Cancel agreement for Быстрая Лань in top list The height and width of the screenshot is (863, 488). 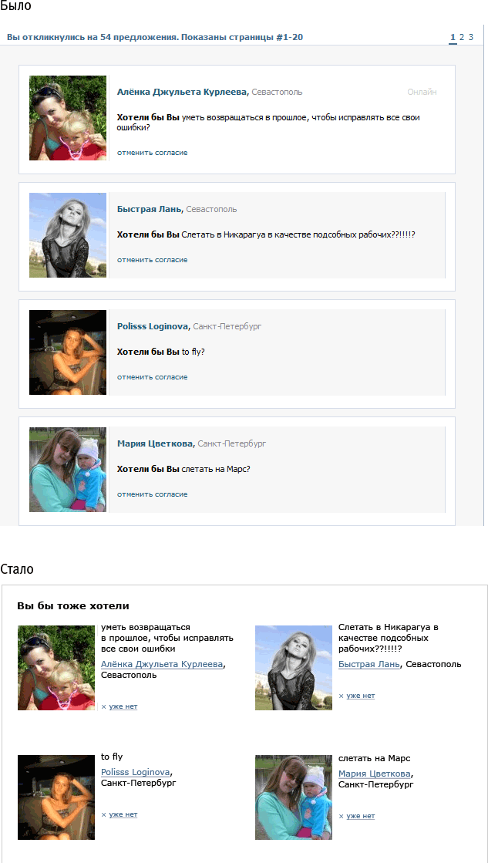(x=153, y=260)
